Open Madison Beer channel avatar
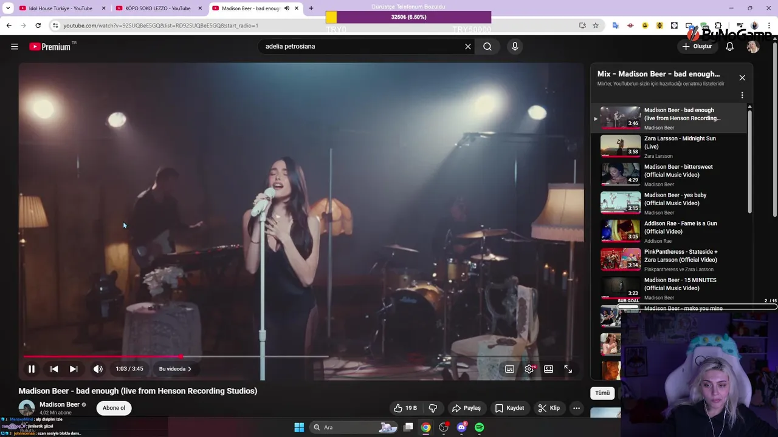The width and height of the screenshot is (778, 437). click(26, 408)
